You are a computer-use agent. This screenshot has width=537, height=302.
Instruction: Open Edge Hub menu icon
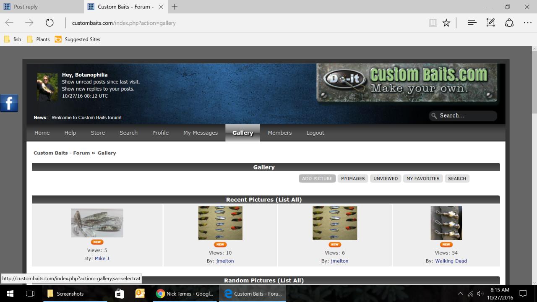472,23
